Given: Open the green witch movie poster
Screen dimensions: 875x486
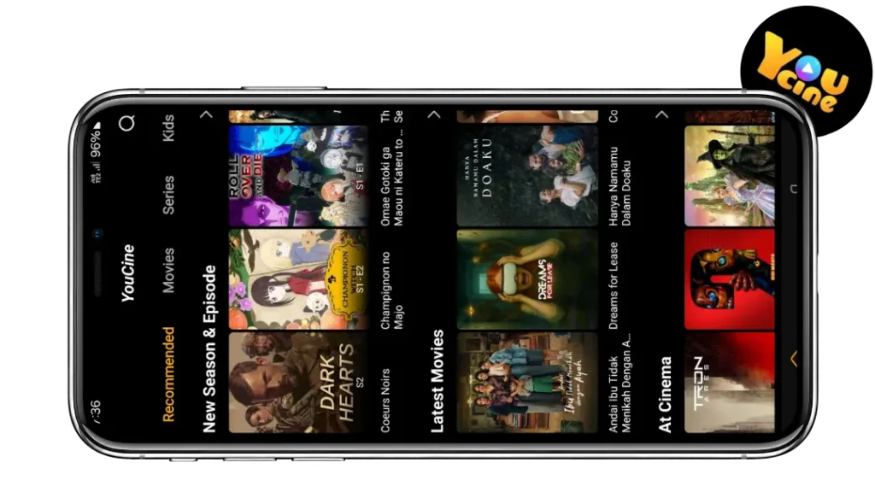Looking at the screenshot, I should pyautogui.click(x=730, y=176).
